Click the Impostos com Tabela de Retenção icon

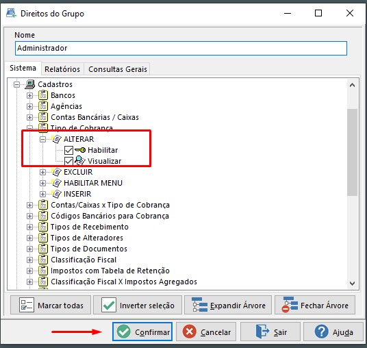[43, 271]
